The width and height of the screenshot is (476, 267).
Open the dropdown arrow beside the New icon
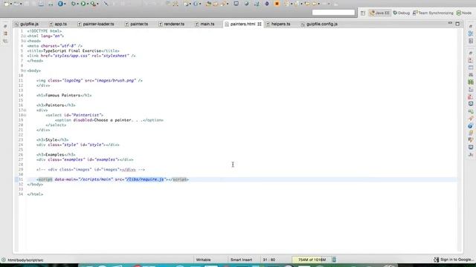coord(10,4)
